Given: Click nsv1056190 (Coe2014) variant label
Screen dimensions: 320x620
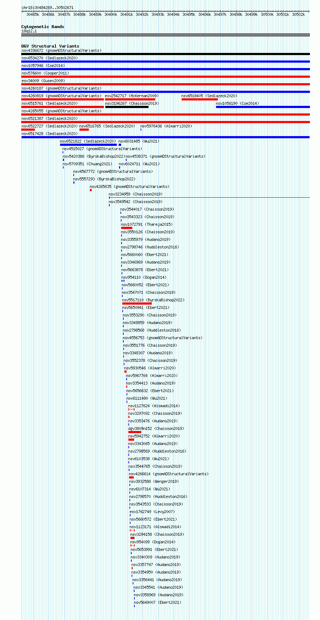Looking at the screenshot, I should point(237,103).
